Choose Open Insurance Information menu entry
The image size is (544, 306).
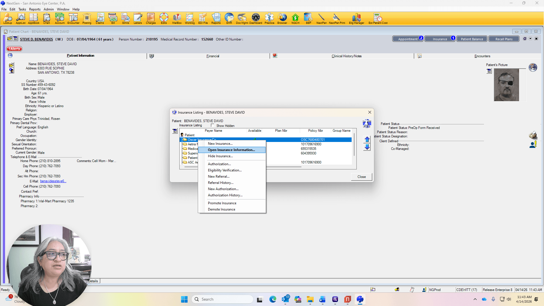(231, 150)
